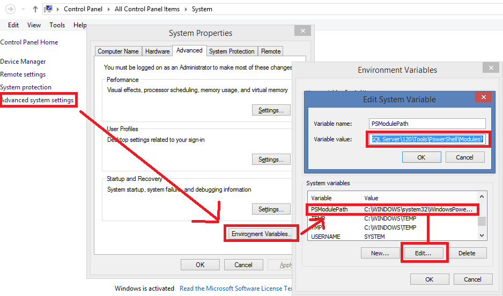The width and height of the screenshot is (503, 296).
Task: Click Edit system variable button
Action: point(424,253)
